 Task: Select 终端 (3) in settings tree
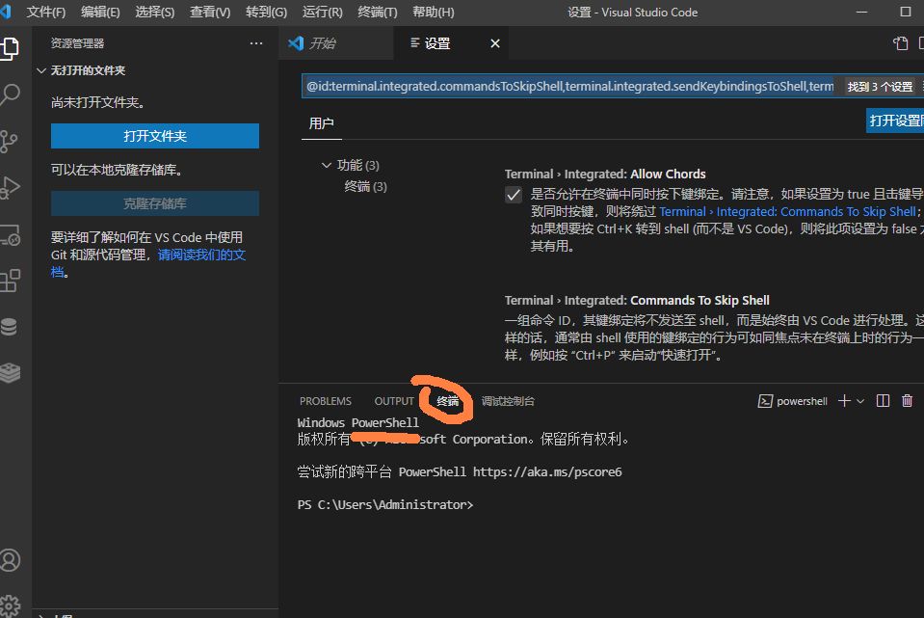[365, 187]
